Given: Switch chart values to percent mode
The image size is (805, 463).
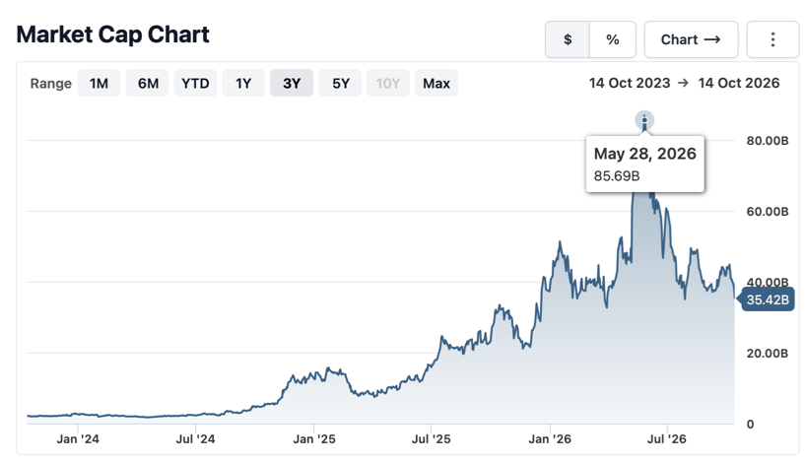Looking at the screenshot, I should point(613,39).
